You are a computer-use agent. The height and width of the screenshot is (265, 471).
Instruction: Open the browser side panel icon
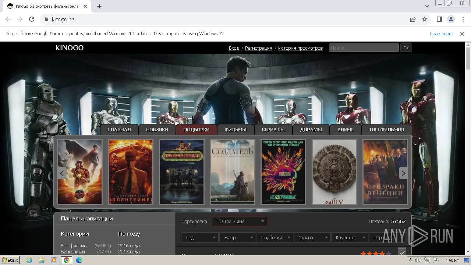pyautogui.click(x=439, y=19)
